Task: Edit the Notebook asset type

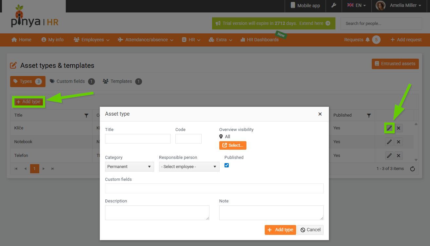Action: pos(389,142)
